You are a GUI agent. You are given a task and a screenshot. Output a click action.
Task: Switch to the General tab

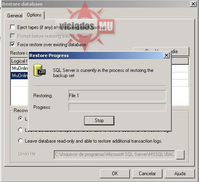point(15,16)
